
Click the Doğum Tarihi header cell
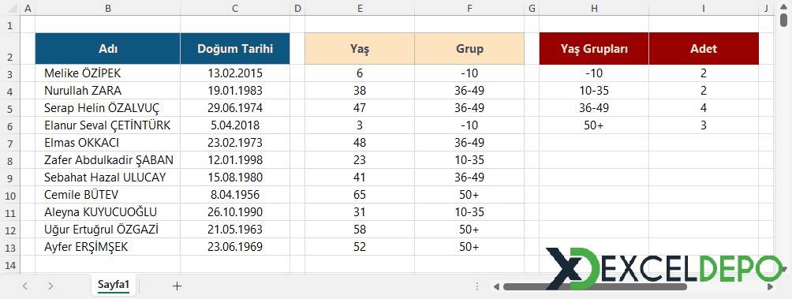click(x=235, y=49)
